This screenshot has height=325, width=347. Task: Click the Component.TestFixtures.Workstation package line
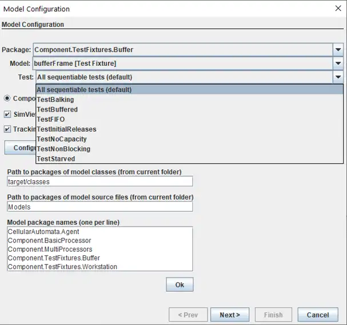pyautogui.click(x=62, y=267)
